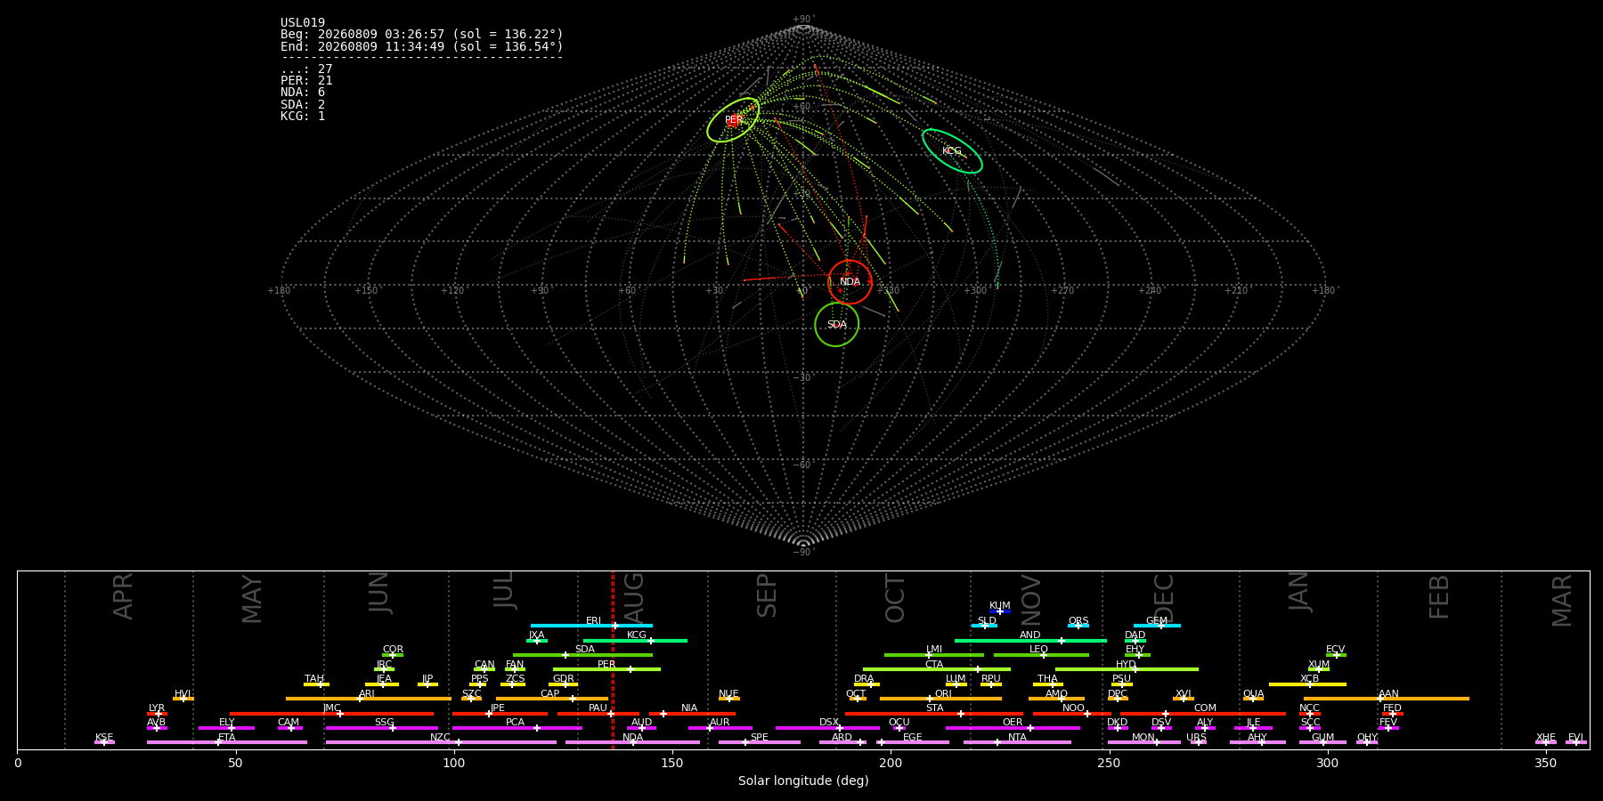Click the DEC month label
This screenshot has width=1603, height=801.
pos(1165,597)
